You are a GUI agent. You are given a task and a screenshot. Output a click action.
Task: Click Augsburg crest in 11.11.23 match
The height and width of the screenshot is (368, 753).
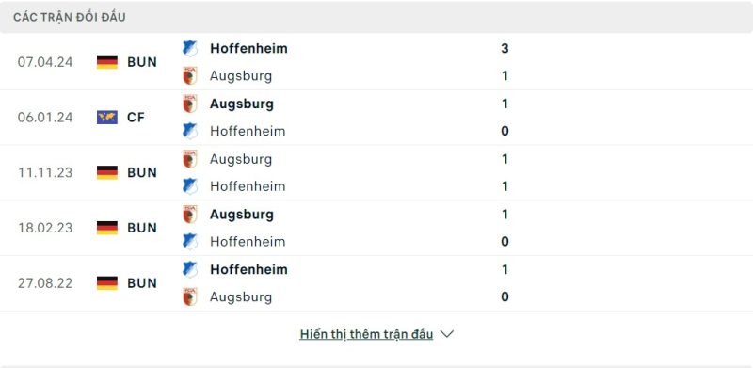(190, 159)
